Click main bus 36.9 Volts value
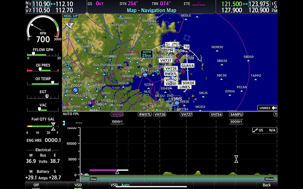303x189 pixels. point(31,161)
